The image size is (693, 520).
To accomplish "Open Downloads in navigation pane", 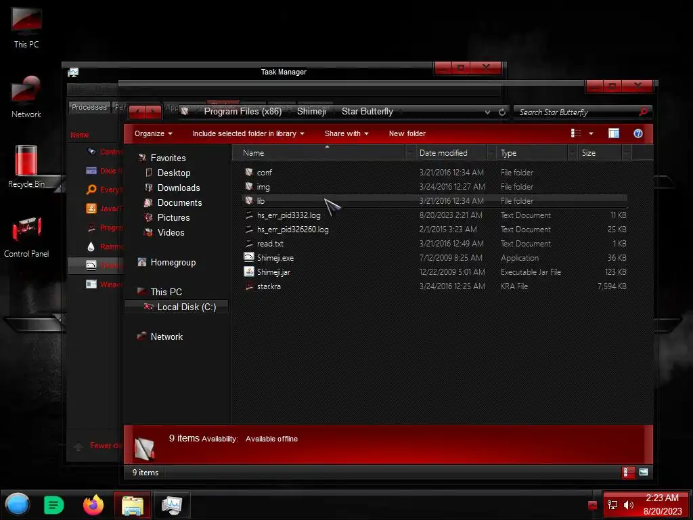I will tap(179, 188).
